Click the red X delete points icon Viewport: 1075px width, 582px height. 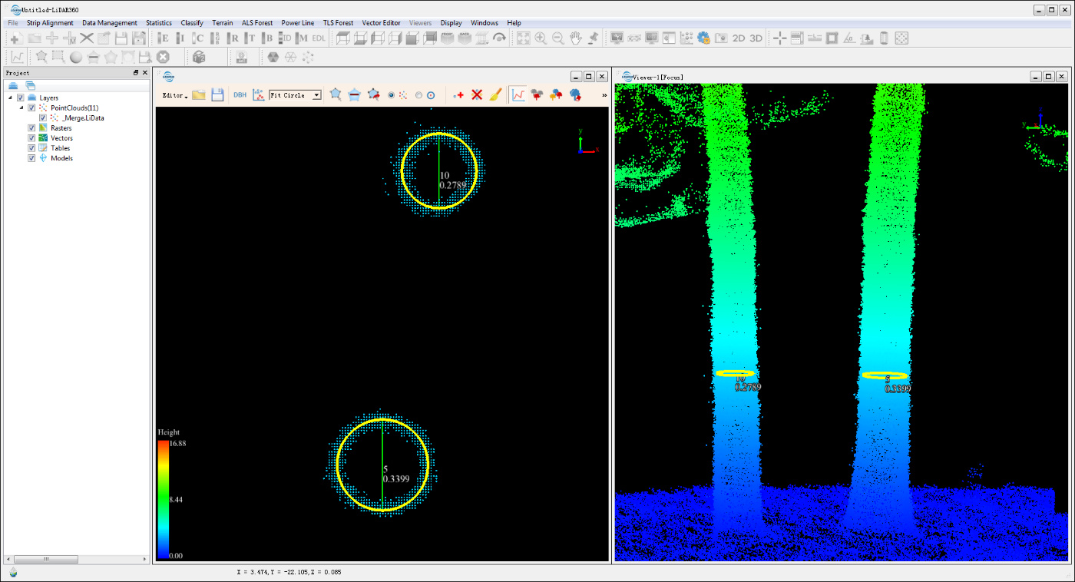click(477, 94)
